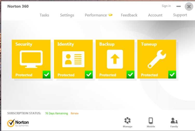The image size is (195, 131).
Task: Click the Tuneup tile title
Action: [149, 44]
